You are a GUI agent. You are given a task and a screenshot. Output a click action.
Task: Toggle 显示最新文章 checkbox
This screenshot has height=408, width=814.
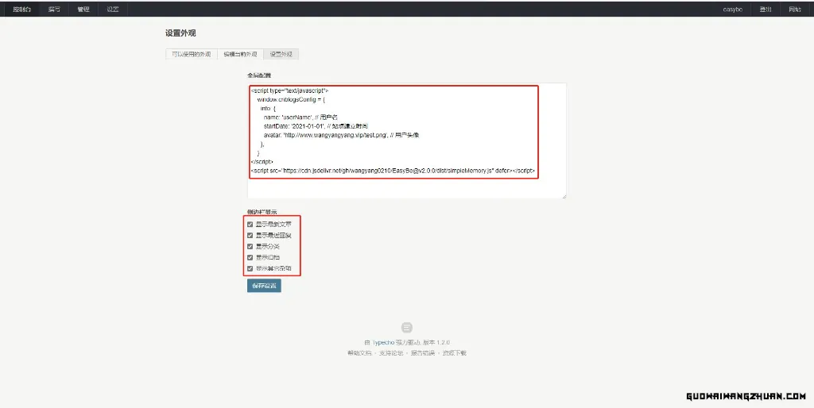(250, 225)
